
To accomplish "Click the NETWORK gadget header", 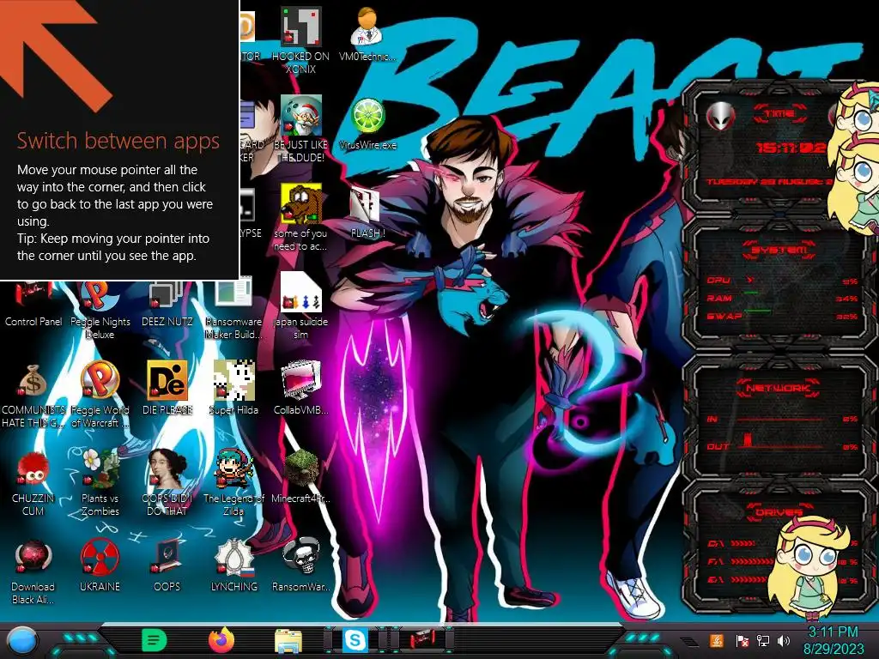I will pos(779,388).
